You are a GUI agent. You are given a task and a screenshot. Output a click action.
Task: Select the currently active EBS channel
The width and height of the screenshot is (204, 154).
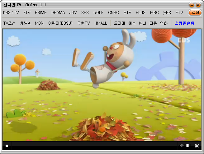[167, 13]
